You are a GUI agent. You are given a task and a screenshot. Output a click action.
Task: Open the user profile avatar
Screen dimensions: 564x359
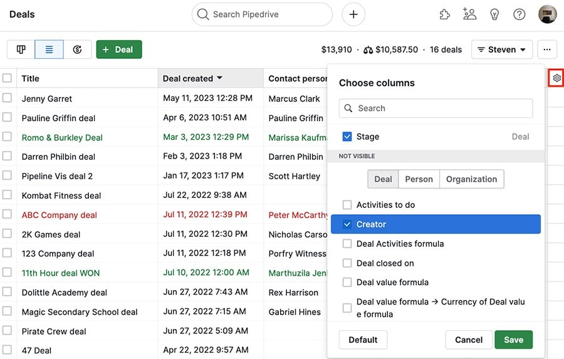[x=547, y=14]
